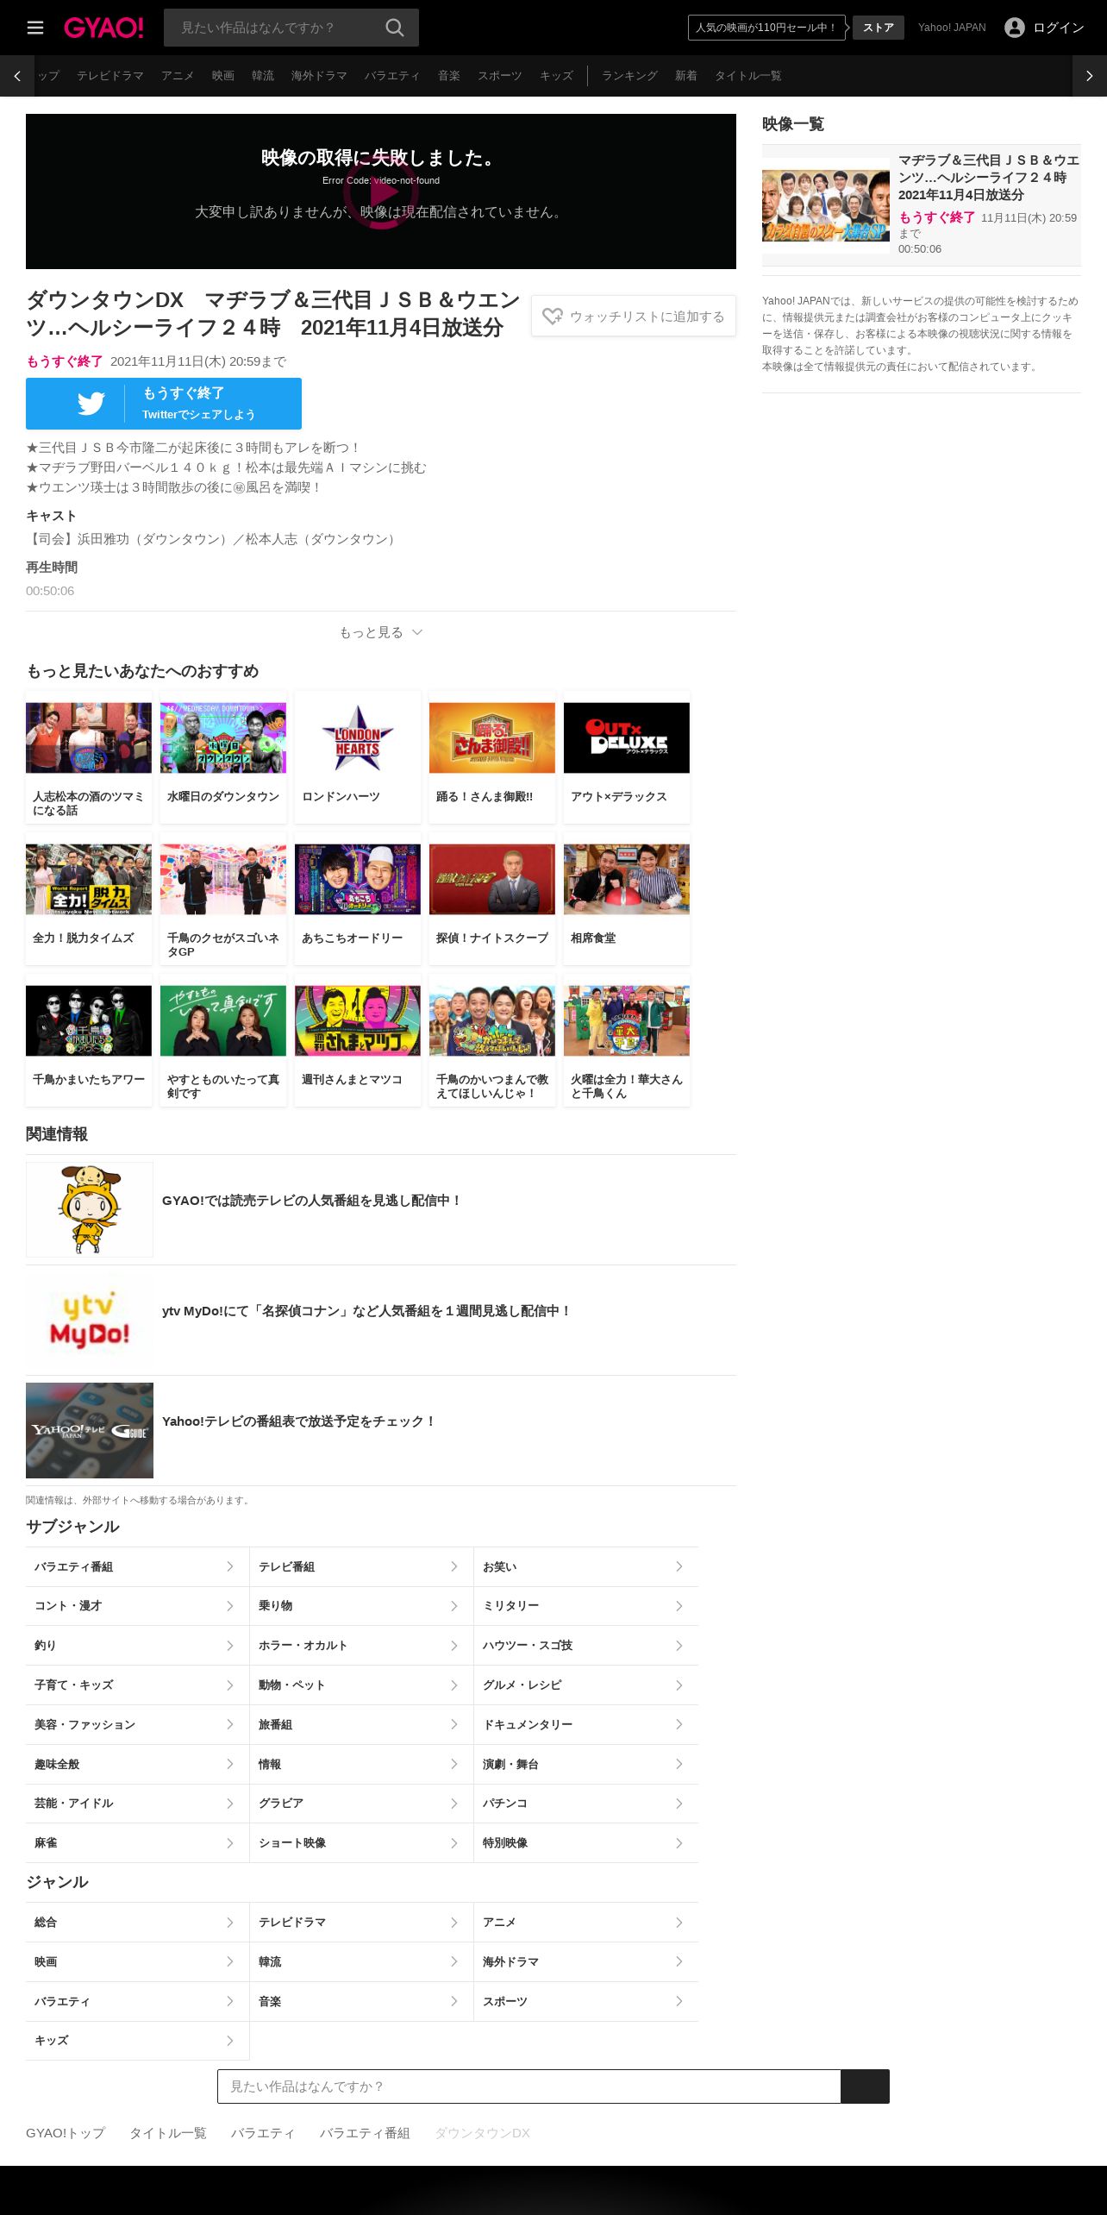Expand もっと見る description section

click(381, 632)
